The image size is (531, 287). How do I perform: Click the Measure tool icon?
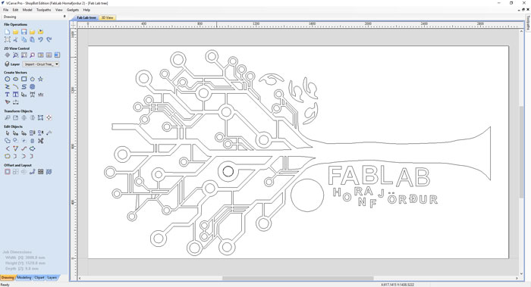tap(49, 133)
